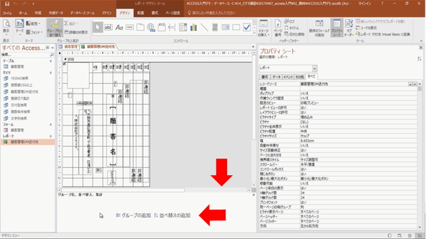Open the データベースツール ribbon tab

point(83,13)
